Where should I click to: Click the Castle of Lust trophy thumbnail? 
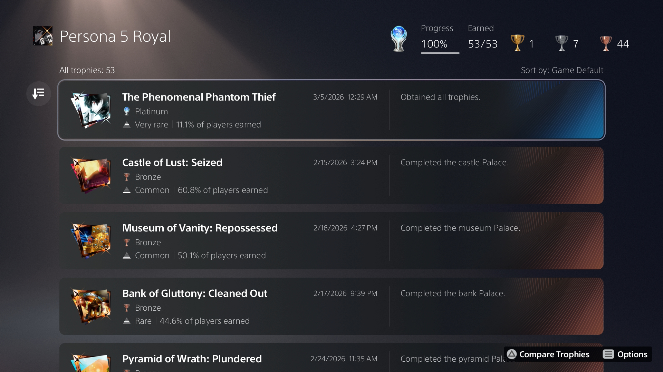pyautogui.click(x=91, y=175)
